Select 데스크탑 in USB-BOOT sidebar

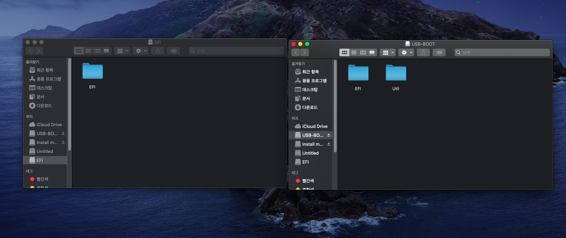pyautogui.click(x=311, y=90)
